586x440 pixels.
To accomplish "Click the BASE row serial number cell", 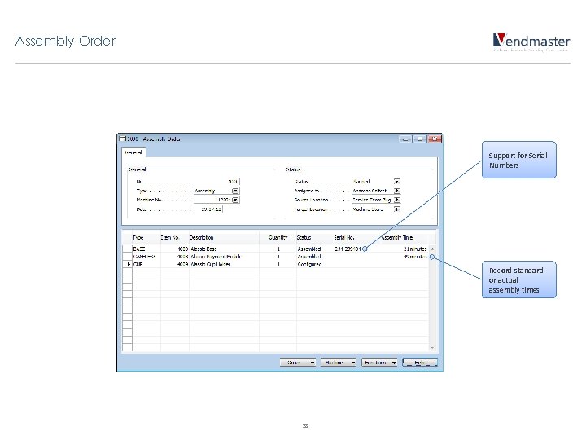I will click(x=356, y=249).
